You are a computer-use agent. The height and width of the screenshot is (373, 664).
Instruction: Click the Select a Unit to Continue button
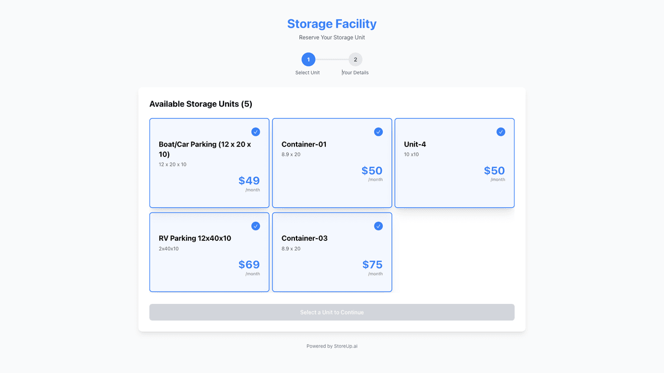click(332, 312)
